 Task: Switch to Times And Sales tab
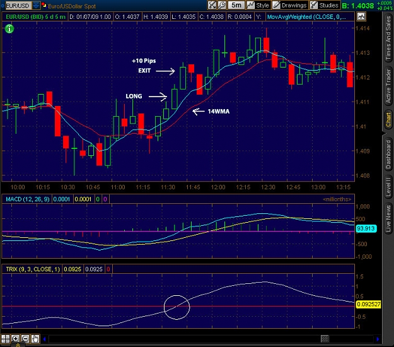[x=388, y=38]
